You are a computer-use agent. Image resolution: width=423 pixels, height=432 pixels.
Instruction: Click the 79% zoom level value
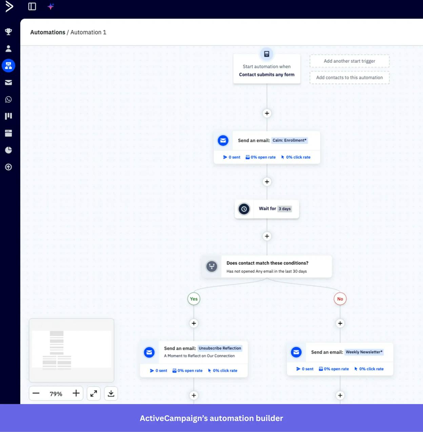[x=56, y=394]
